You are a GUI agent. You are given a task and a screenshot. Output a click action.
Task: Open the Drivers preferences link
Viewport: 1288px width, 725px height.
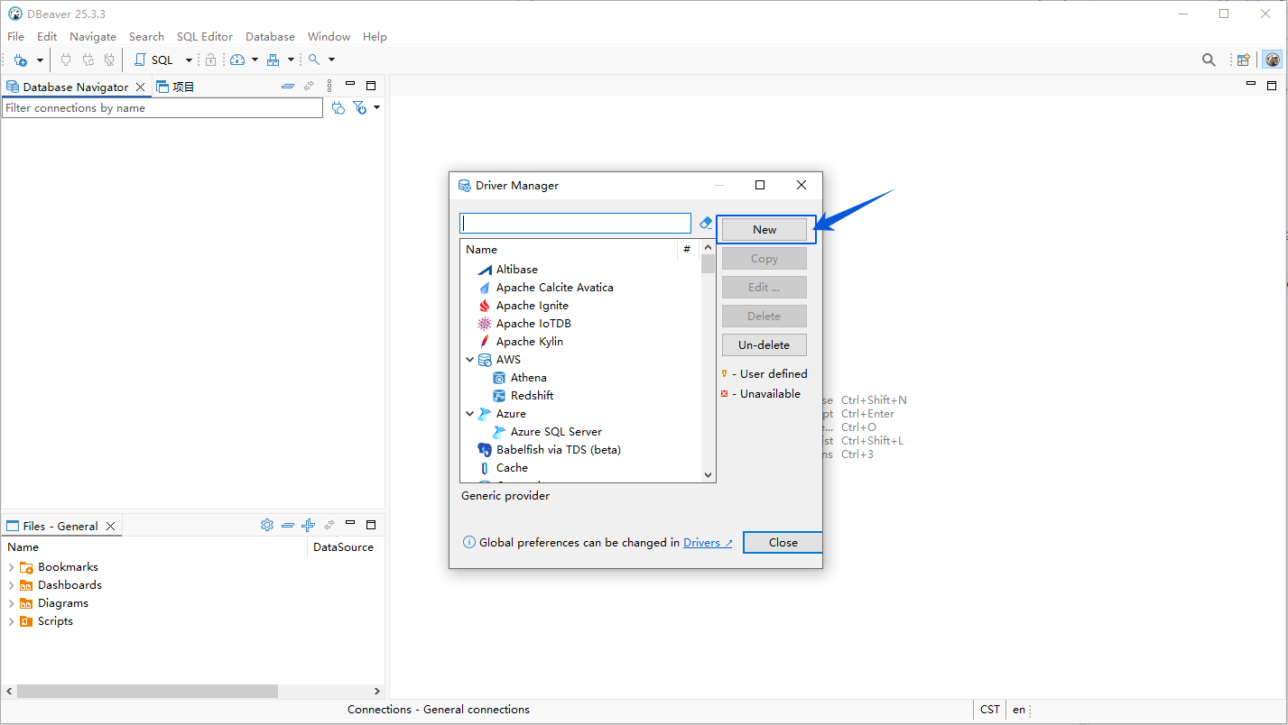click(708, 543)
